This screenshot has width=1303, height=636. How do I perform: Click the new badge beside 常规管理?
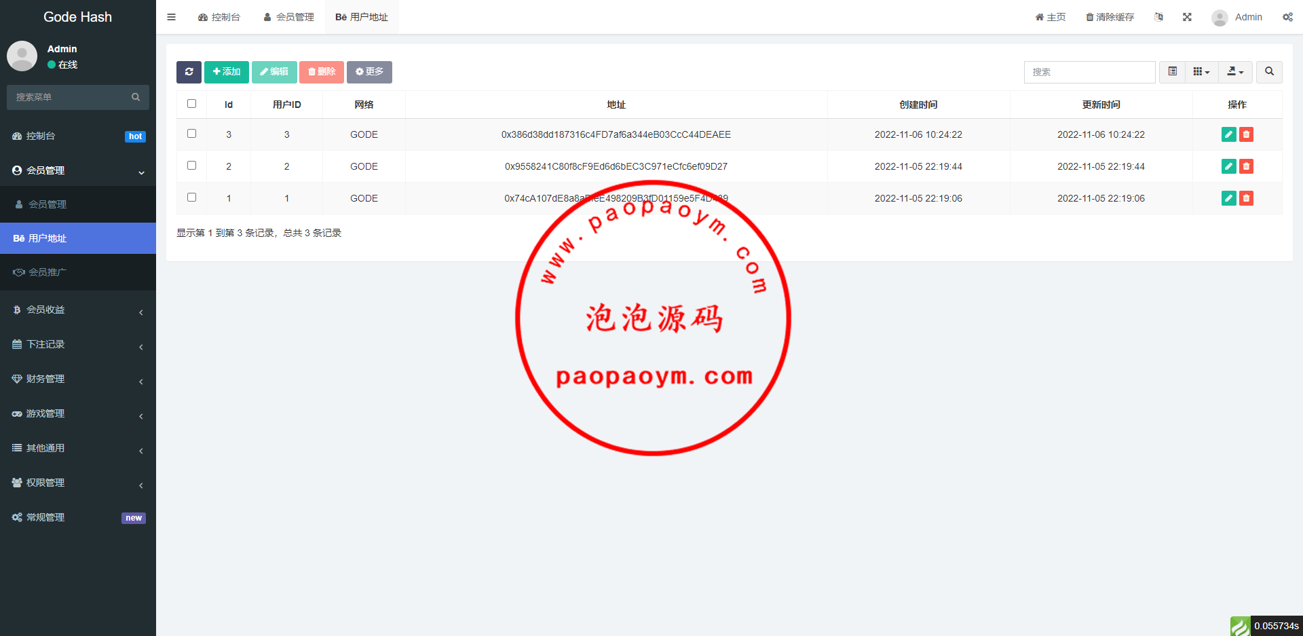point(134,518)
